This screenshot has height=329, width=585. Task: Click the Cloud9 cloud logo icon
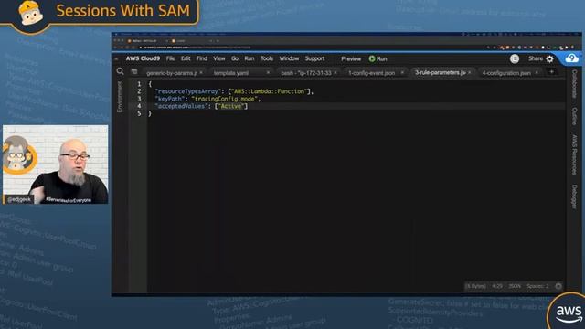(571, 58)
